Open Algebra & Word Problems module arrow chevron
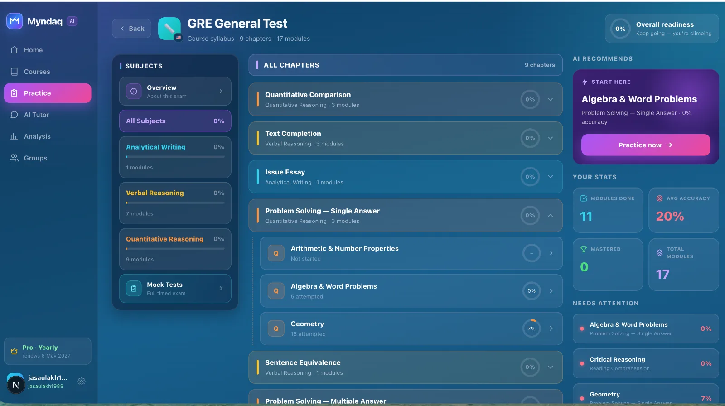725x406 pixels. [x=551, y=291]
